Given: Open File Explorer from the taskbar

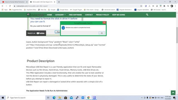Looking at the screenshot, I should pos(60,97).
